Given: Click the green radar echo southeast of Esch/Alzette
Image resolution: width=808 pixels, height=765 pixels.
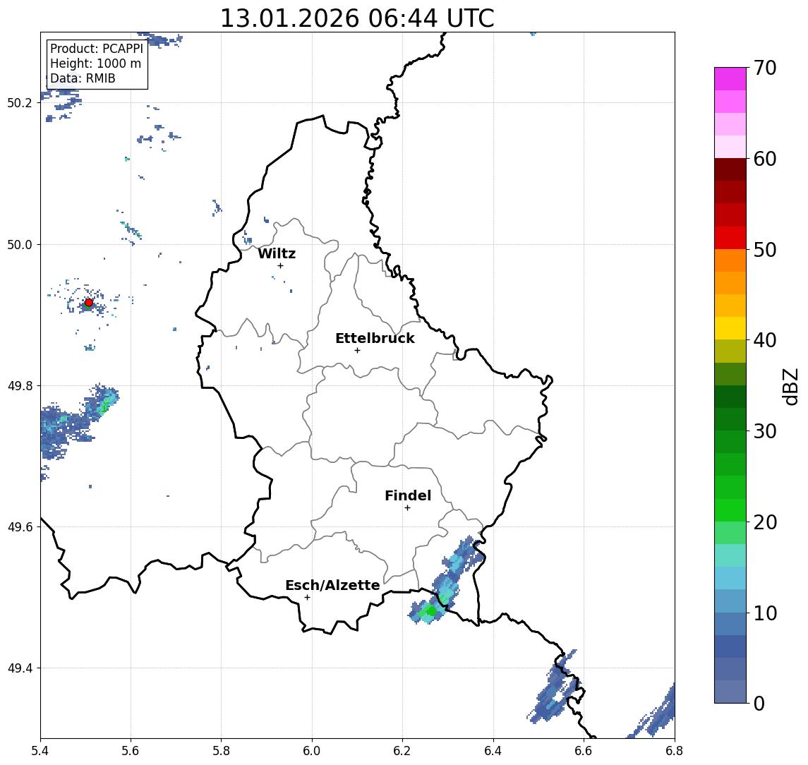Looking at the screenshot, I should coord(429,612).
